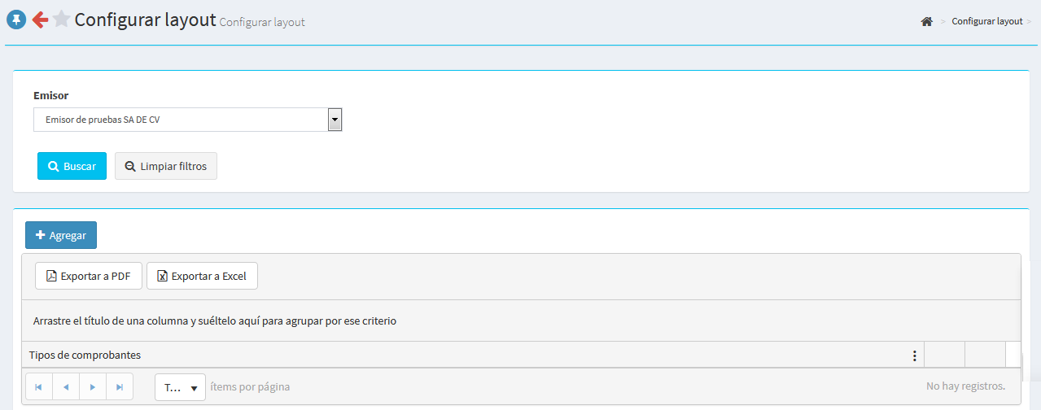Export the grid to PDF
The width and height of the screenshot is (1041, 410).
[89, 276]
